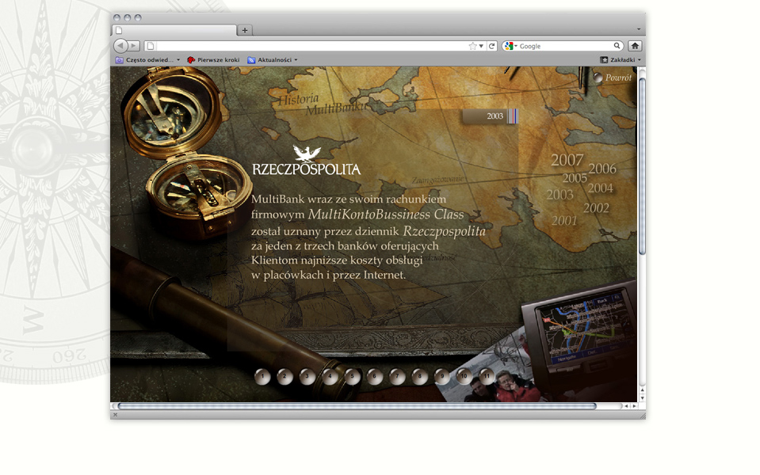Image resolution: width=760 pixels, height=475 pixels.
Task: Click the horizontal scrollbar at the bottom
Action: (x=357, y=406)
